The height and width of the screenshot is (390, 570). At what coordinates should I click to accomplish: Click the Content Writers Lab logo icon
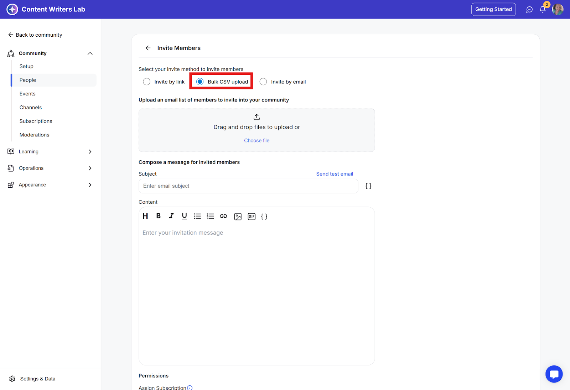click(x=12, y=9)
